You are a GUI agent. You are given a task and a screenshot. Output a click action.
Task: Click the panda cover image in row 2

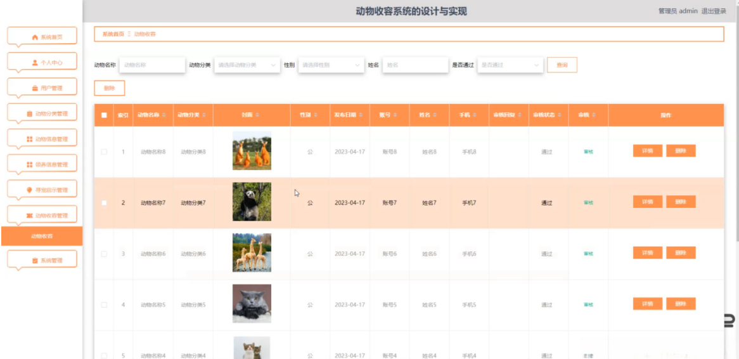(252, 202)
